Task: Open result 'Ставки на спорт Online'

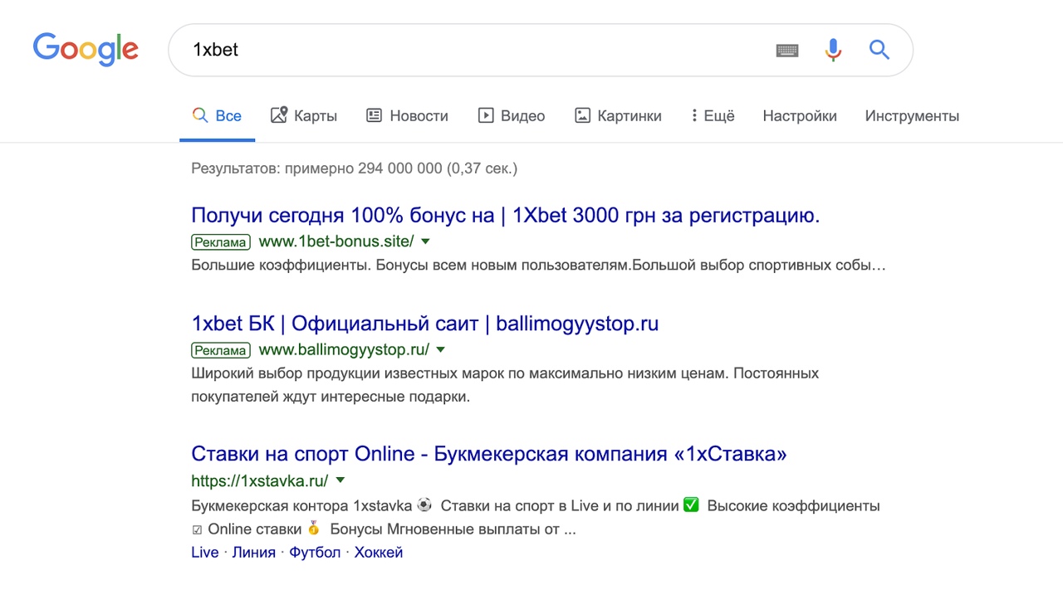Action: (489, 454)
